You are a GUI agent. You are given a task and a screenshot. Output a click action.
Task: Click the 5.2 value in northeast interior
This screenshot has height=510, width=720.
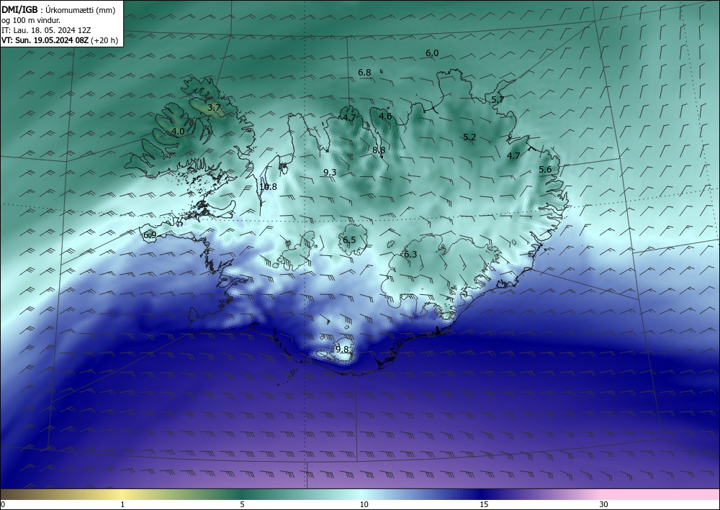click(469, 137)
